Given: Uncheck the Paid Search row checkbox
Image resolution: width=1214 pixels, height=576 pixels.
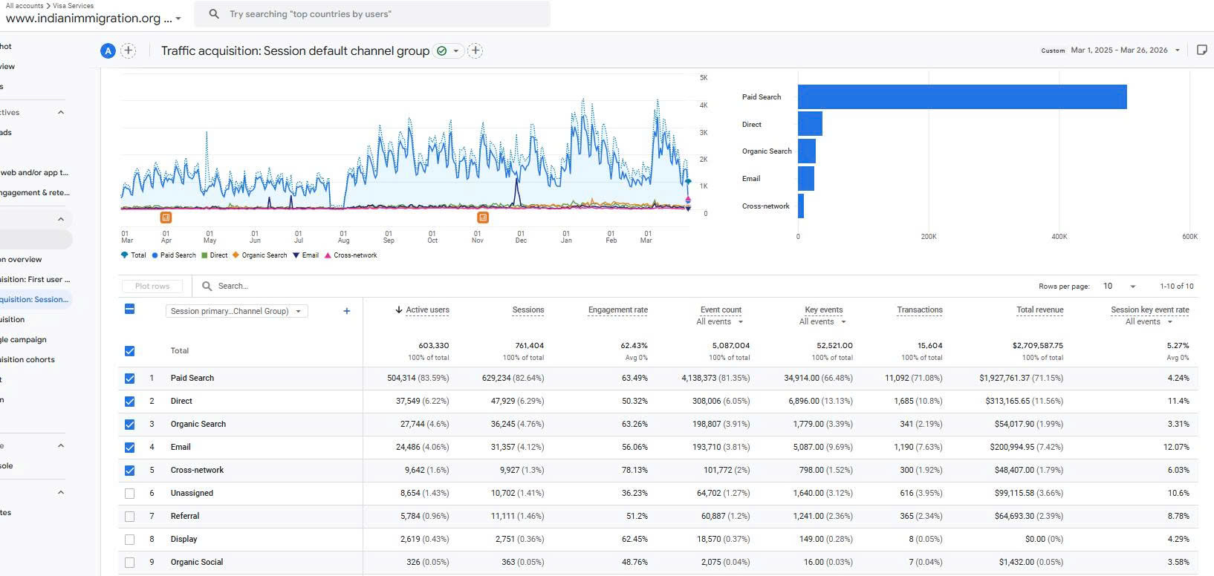Looking at the screenshot, I should [130, 378].
